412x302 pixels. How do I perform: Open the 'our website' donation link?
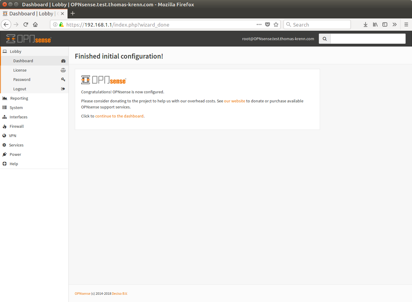point(235,101)
